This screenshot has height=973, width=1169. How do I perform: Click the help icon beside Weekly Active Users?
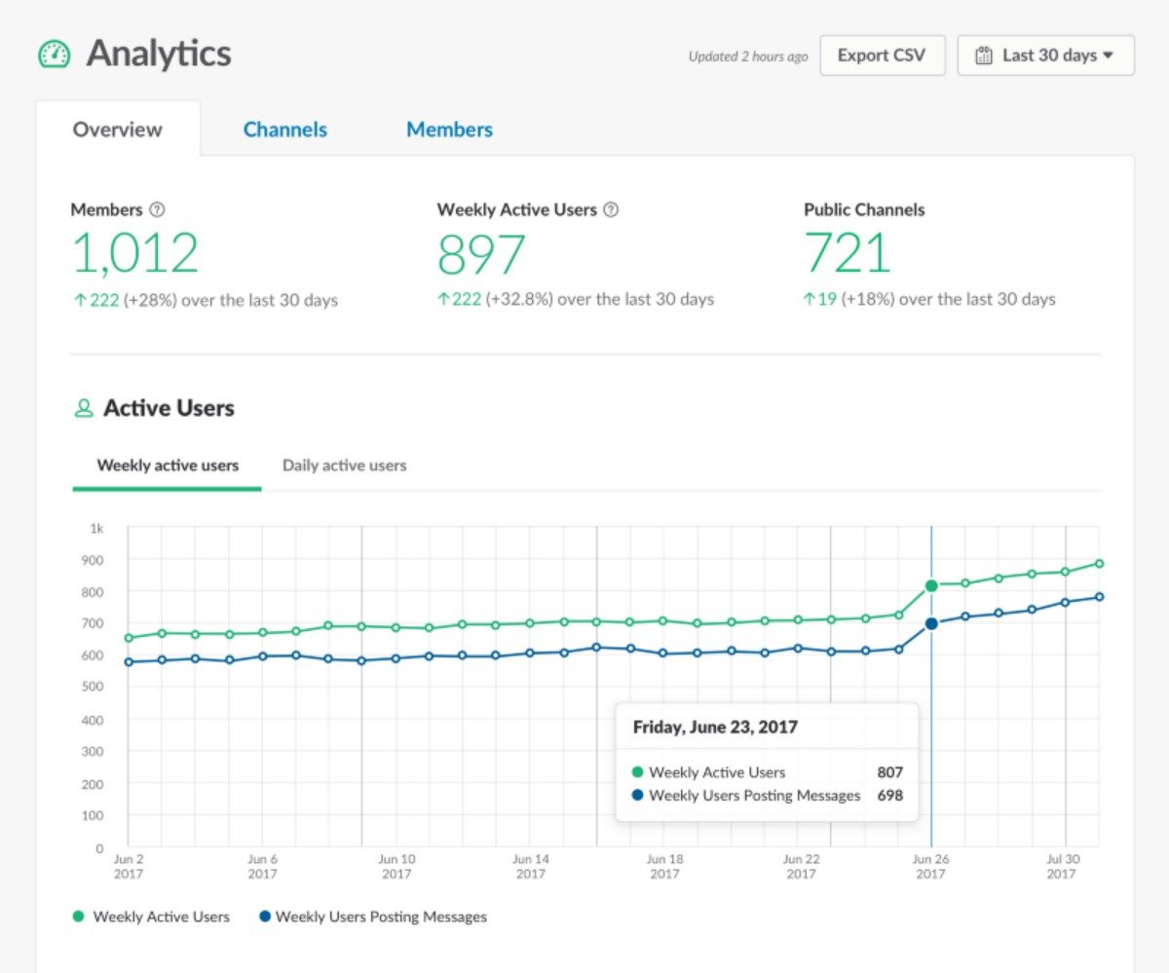point(611,209)
